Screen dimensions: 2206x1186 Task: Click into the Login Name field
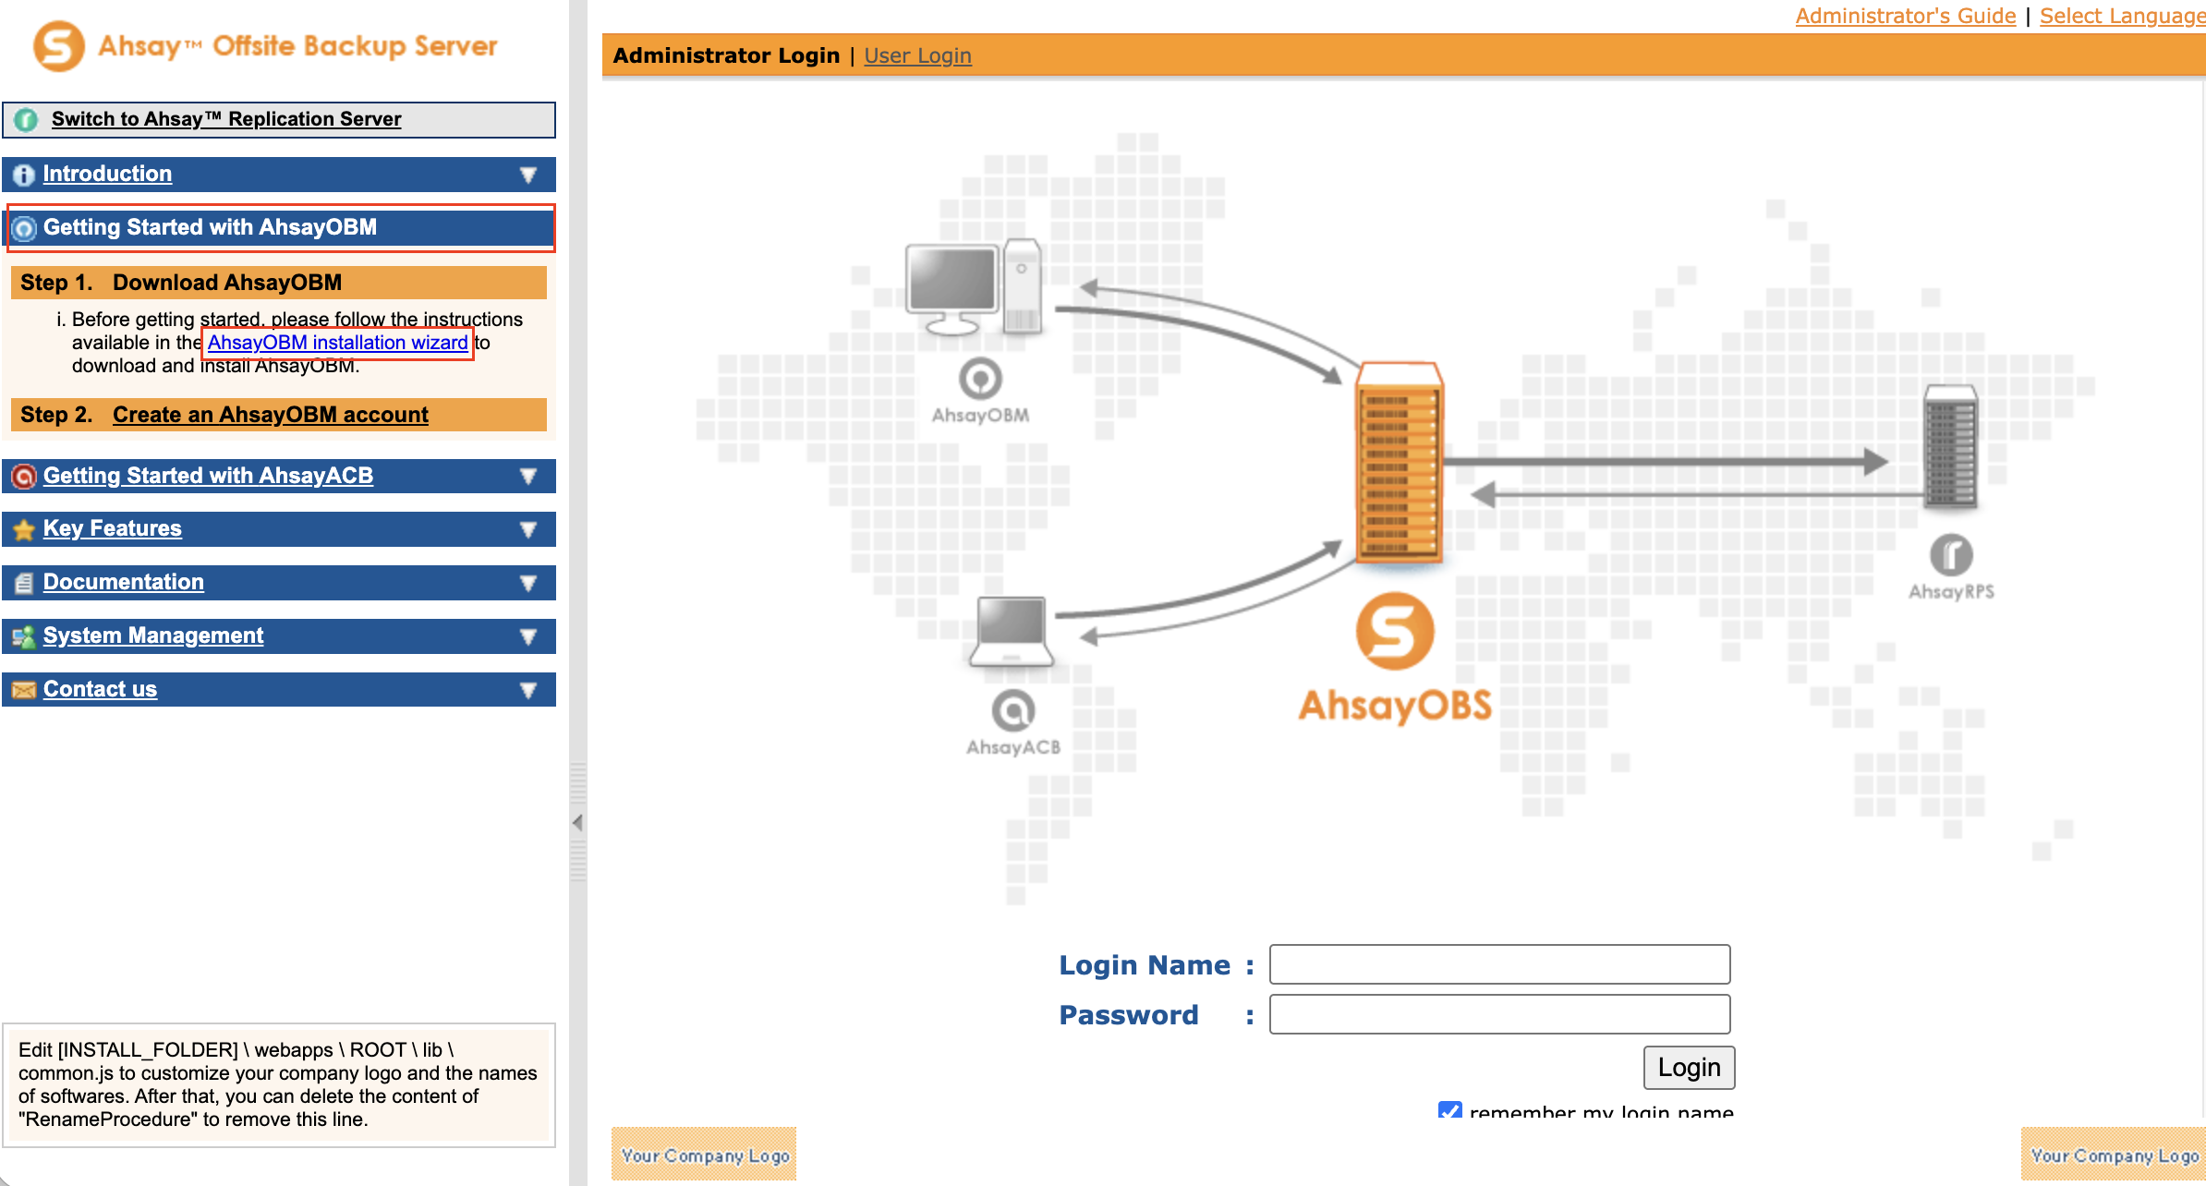(x=1498, y=964)
